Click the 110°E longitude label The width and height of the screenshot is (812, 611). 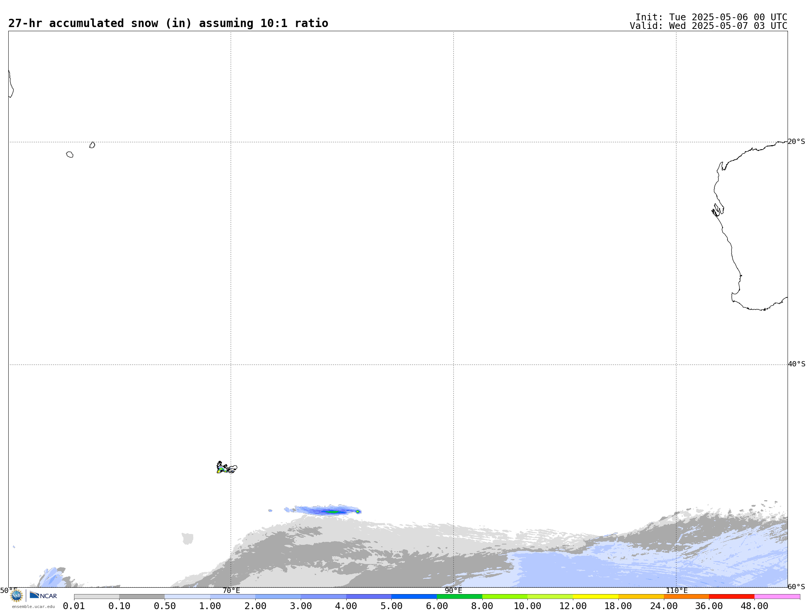coord(677,590)
